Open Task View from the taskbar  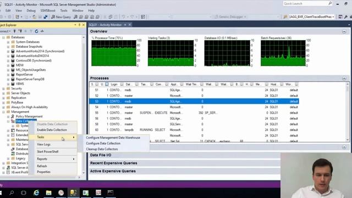coord(24,193)
